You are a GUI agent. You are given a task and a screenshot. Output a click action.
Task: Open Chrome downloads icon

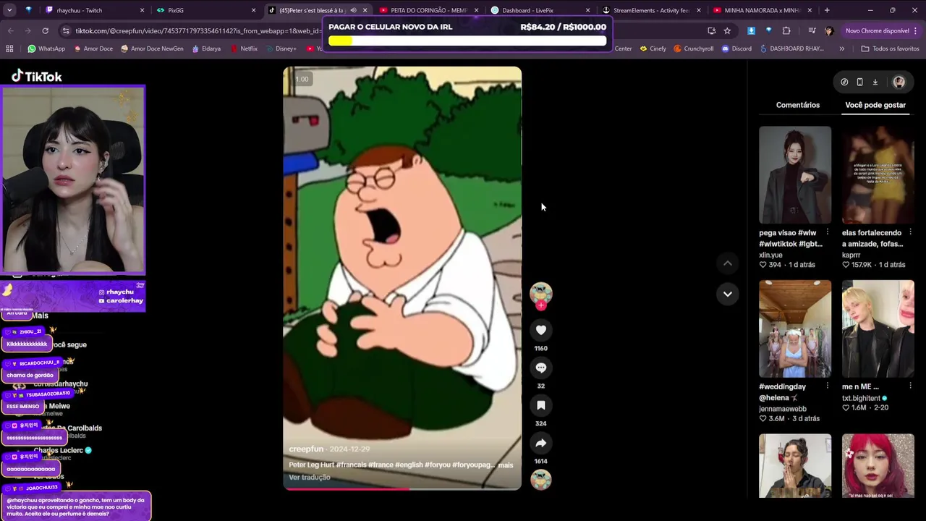point(751,30)
